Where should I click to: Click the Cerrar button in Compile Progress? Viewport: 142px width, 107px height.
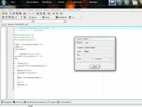tap(95, 67)
